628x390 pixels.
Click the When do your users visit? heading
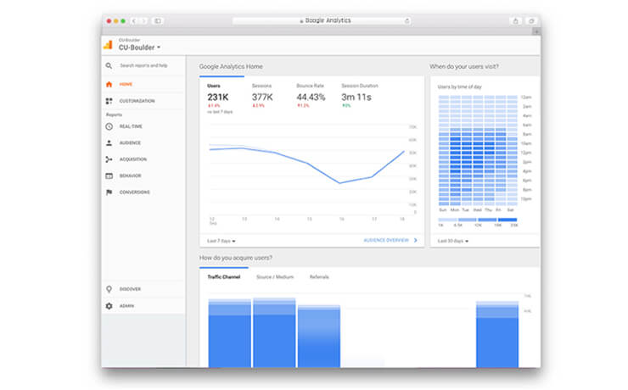464,67
